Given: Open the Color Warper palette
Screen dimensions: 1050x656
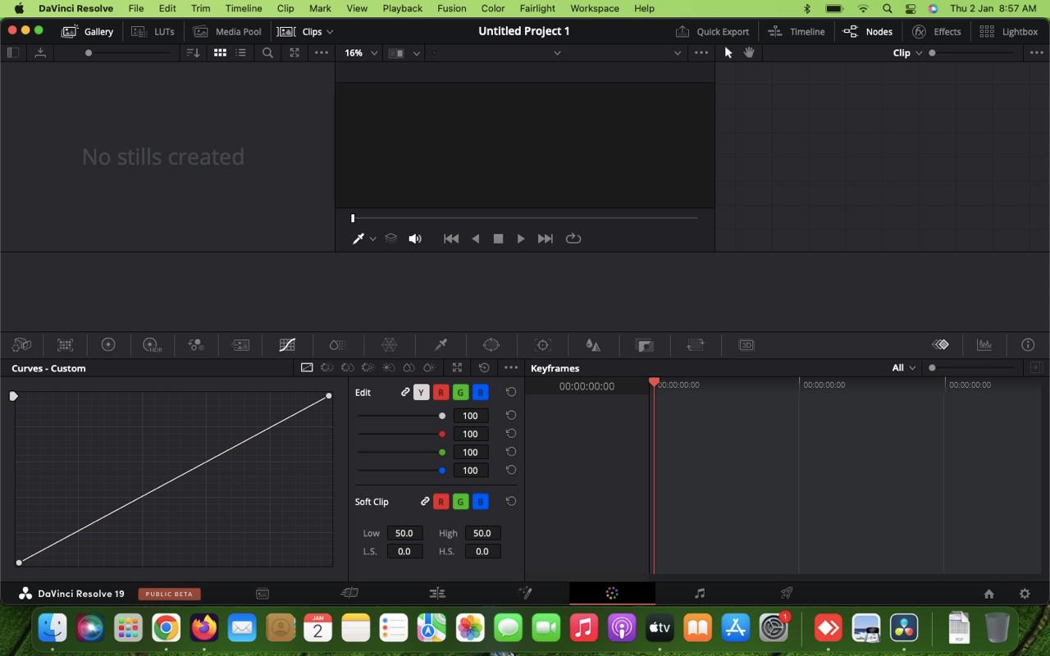Looking at the screenshot, I should [x=390, y=345].
